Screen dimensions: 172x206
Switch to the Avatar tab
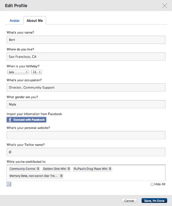click(15, 21)
